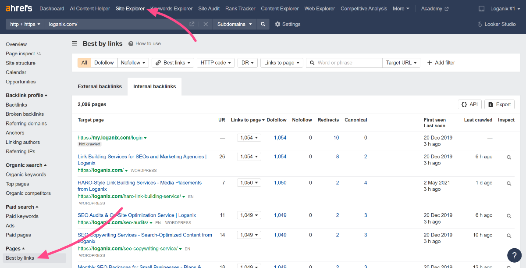The height and width of the screenshot is (268, 526).
Task: Open Top pages in sidebar
Action: coord(17,184)
